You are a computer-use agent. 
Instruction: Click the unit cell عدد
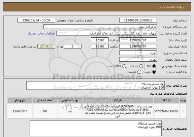[x=69, y=111]
